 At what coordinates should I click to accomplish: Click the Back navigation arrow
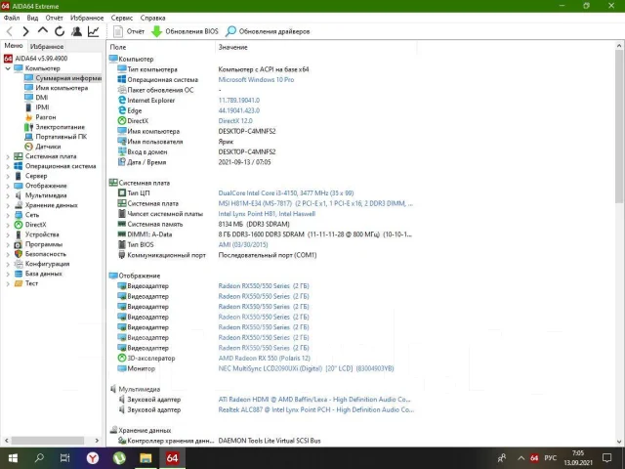click(x=10, y=31)
